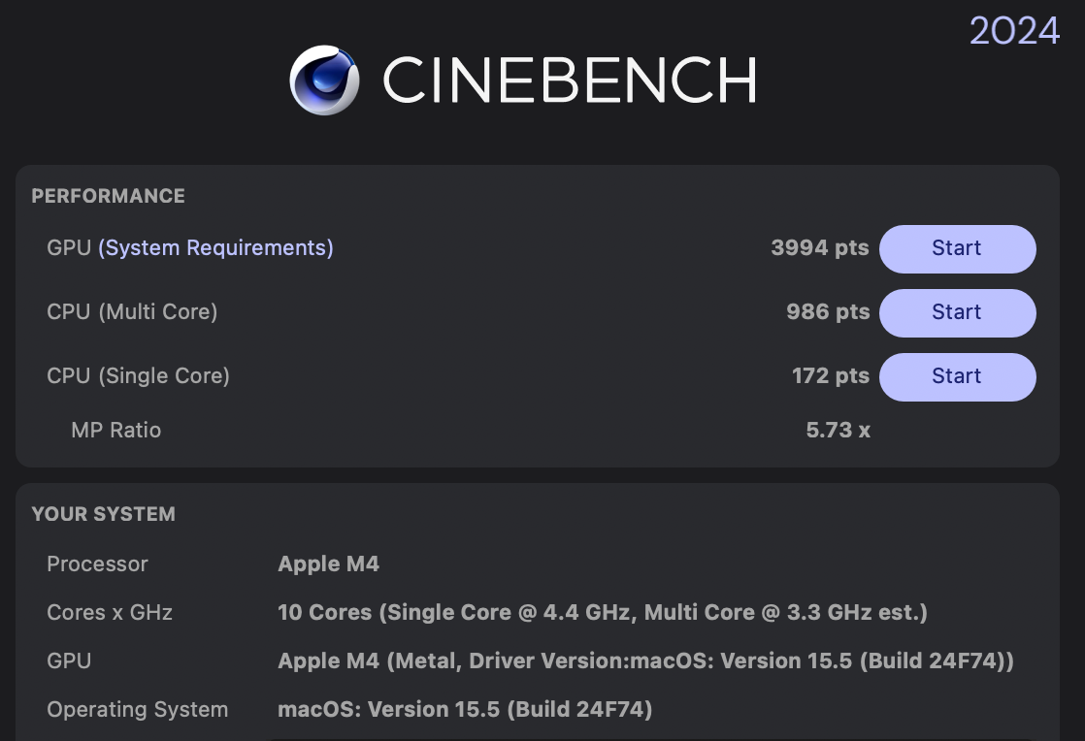Screen dimensions: 1085x741
Task: Click the CPU (Single Core) row label
Action: (x=138, y=376)
